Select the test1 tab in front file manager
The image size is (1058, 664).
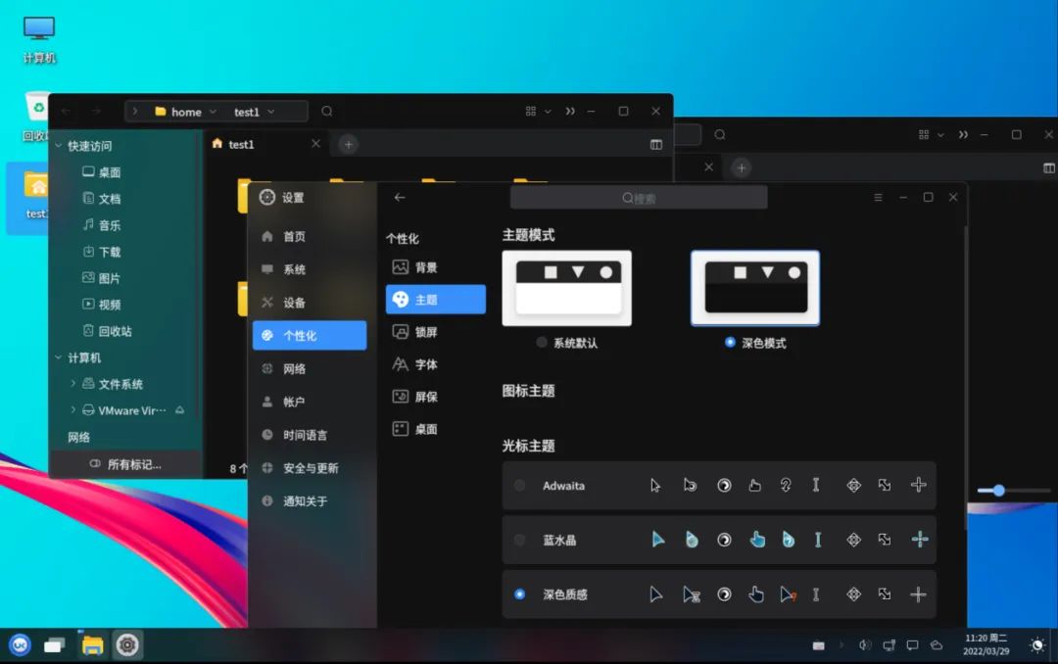tap(265, 144)
